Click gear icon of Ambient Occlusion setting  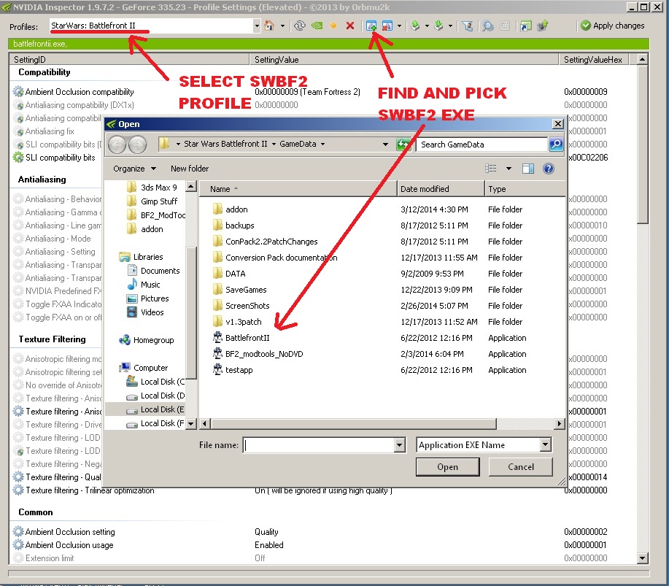18,532
